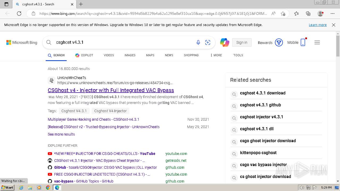Select the Csghost V4 Injector tag

pyautogui.click(x=110, y=111)
